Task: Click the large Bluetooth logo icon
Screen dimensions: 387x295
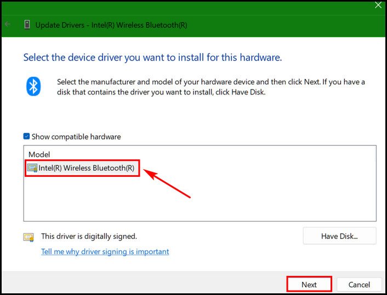Action: pyautogui.click(x=33, y=86)
